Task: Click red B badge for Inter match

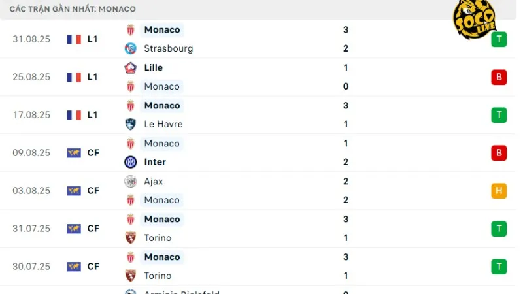Action: pos(499,153)
